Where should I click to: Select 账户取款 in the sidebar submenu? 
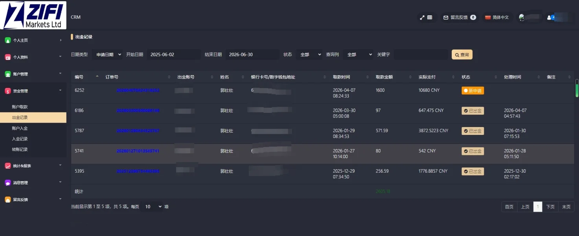click(x=20, y=107)
